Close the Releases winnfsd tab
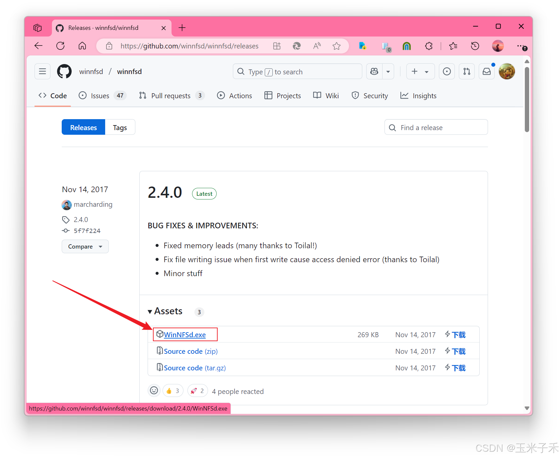The height and width of the screenshot is (458, 560). [164, 28]
